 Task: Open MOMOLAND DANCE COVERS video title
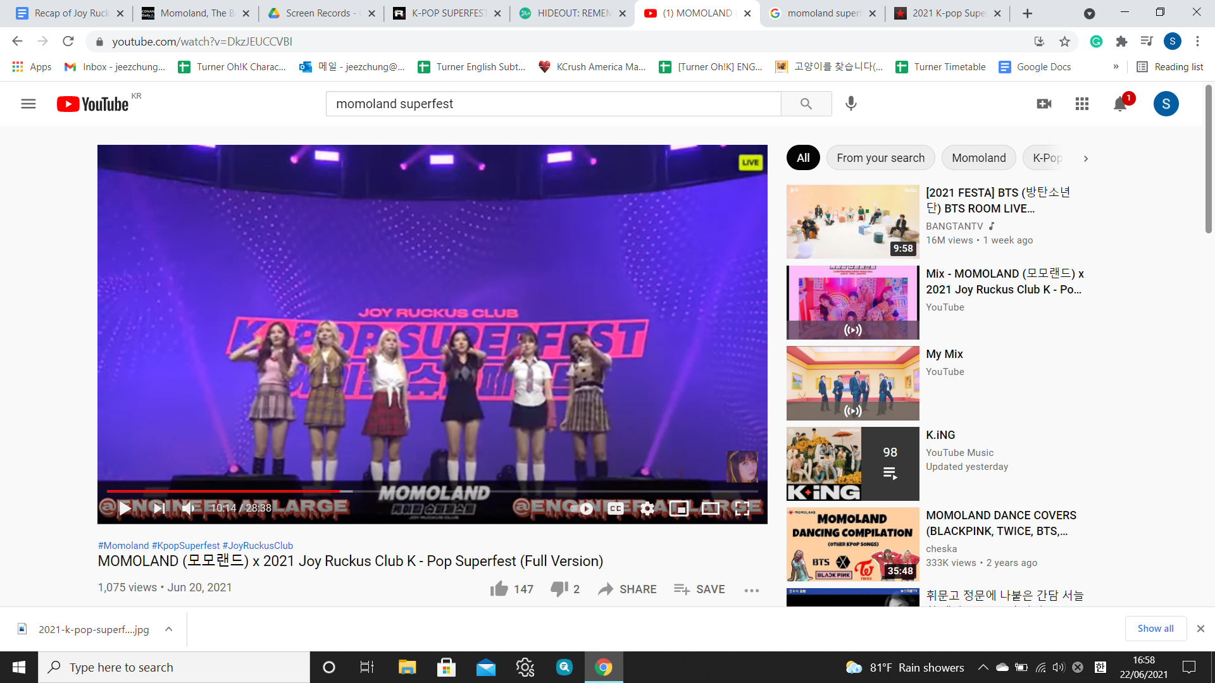[x=1001, y=523]
